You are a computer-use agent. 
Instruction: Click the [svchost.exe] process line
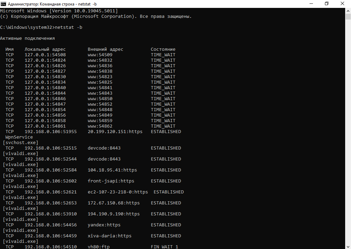click(x=20, y=143)
